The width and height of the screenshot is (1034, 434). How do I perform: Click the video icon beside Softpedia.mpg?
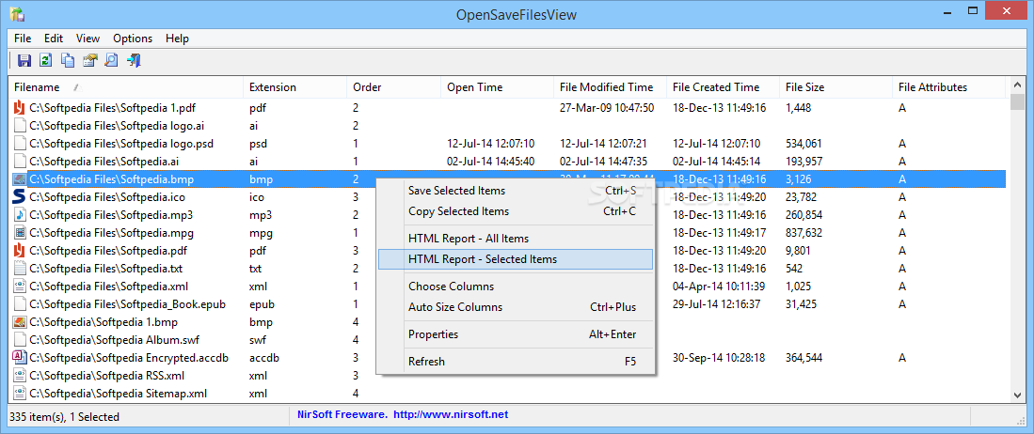tap(20, 232)
